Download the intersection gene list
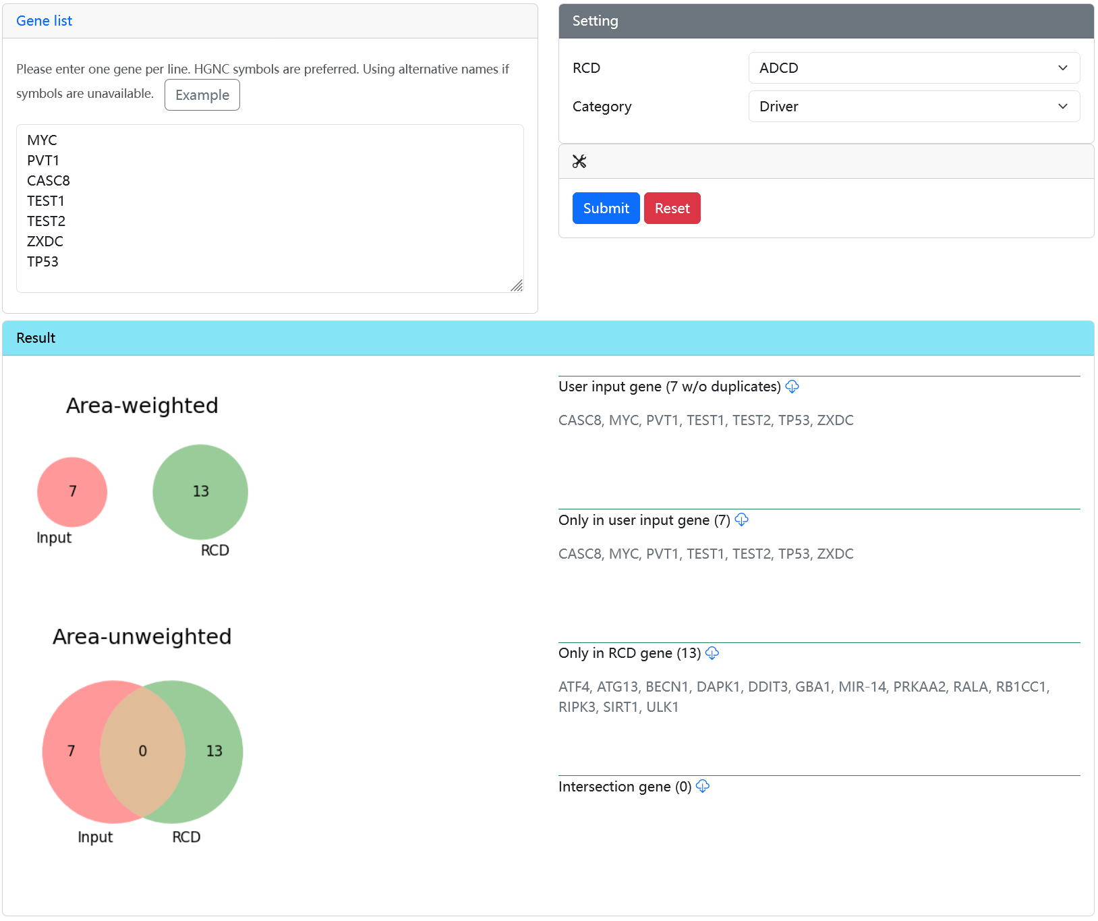The height and width of the screenshot is (921, 1098). [703, 786]
